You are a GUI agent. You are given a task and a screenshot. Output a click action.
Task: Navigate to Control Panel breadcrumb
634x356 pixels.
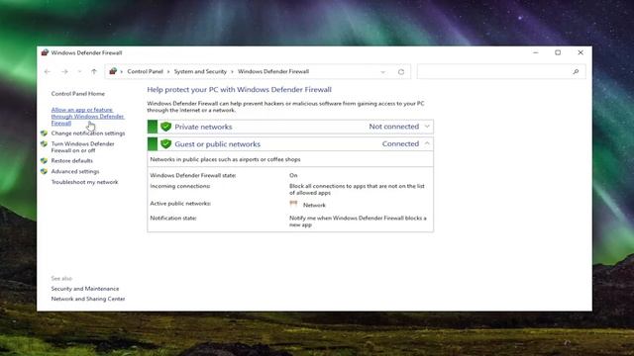(x=146, y=71)
